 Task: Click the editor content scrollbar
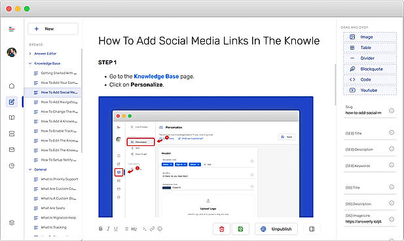click(335, 84)
